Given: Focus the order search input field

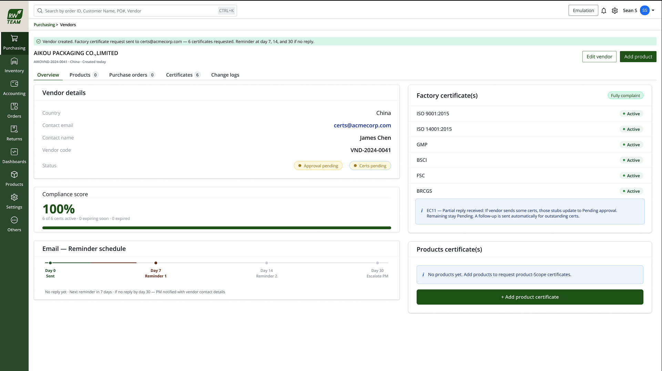Looking at the screenshot, I should (135, 11).
